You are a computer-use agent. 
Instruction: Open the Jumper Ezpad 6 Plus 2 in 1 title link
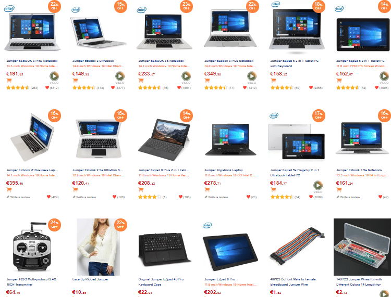(x=164, y=170)
